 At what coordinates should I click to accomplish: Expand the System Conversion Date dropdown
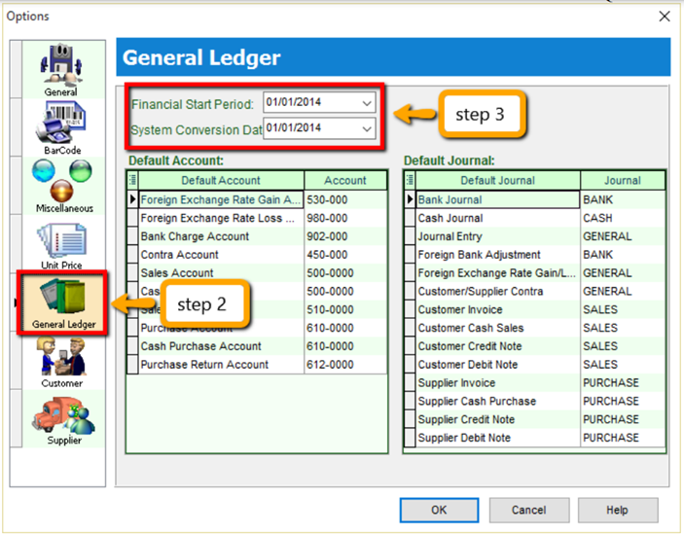[x=367, y=129]
